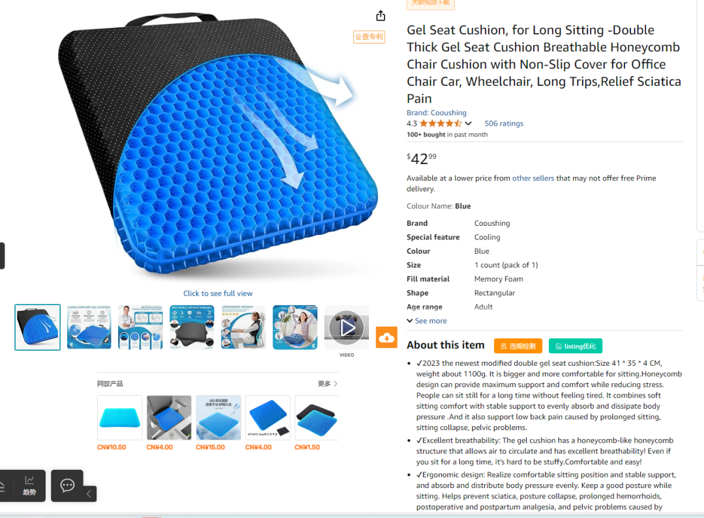Click to see full view link

218,293
